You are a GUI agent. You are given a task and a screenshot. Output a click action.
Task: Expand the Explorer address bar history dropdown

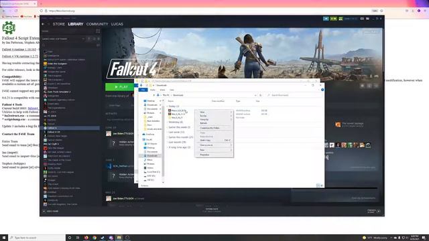pyautogui.click(x=255, y=95)
